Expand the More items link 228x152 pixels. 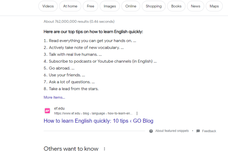point(54,97)
